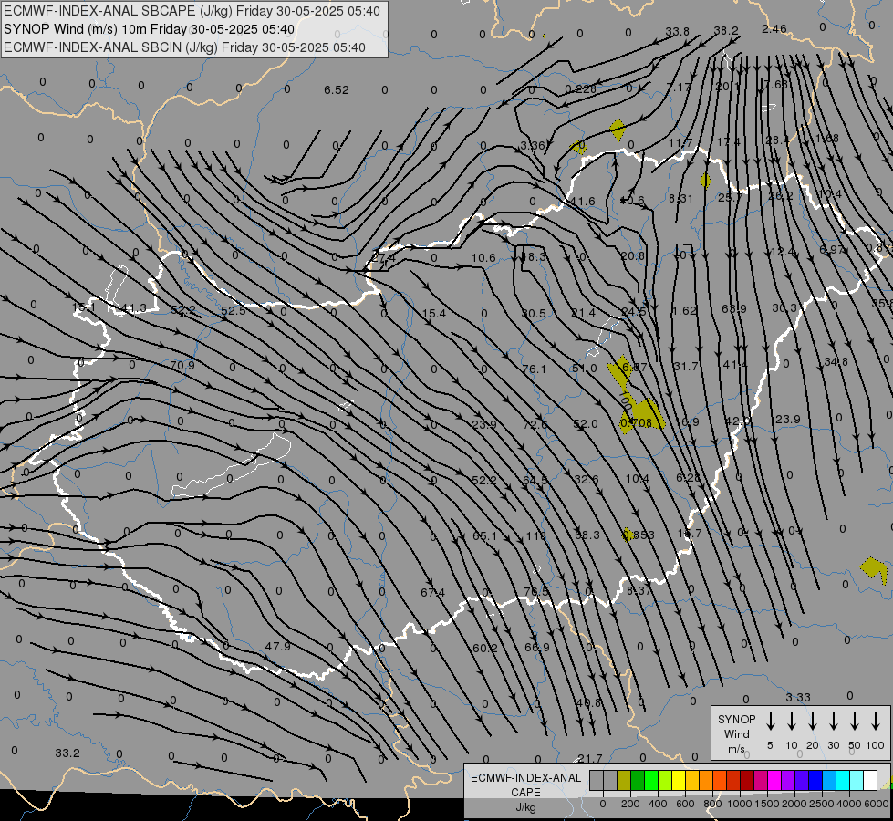Click the 66.9 CAPE value on map
893x821 pixels.
[x=537, y=648]
